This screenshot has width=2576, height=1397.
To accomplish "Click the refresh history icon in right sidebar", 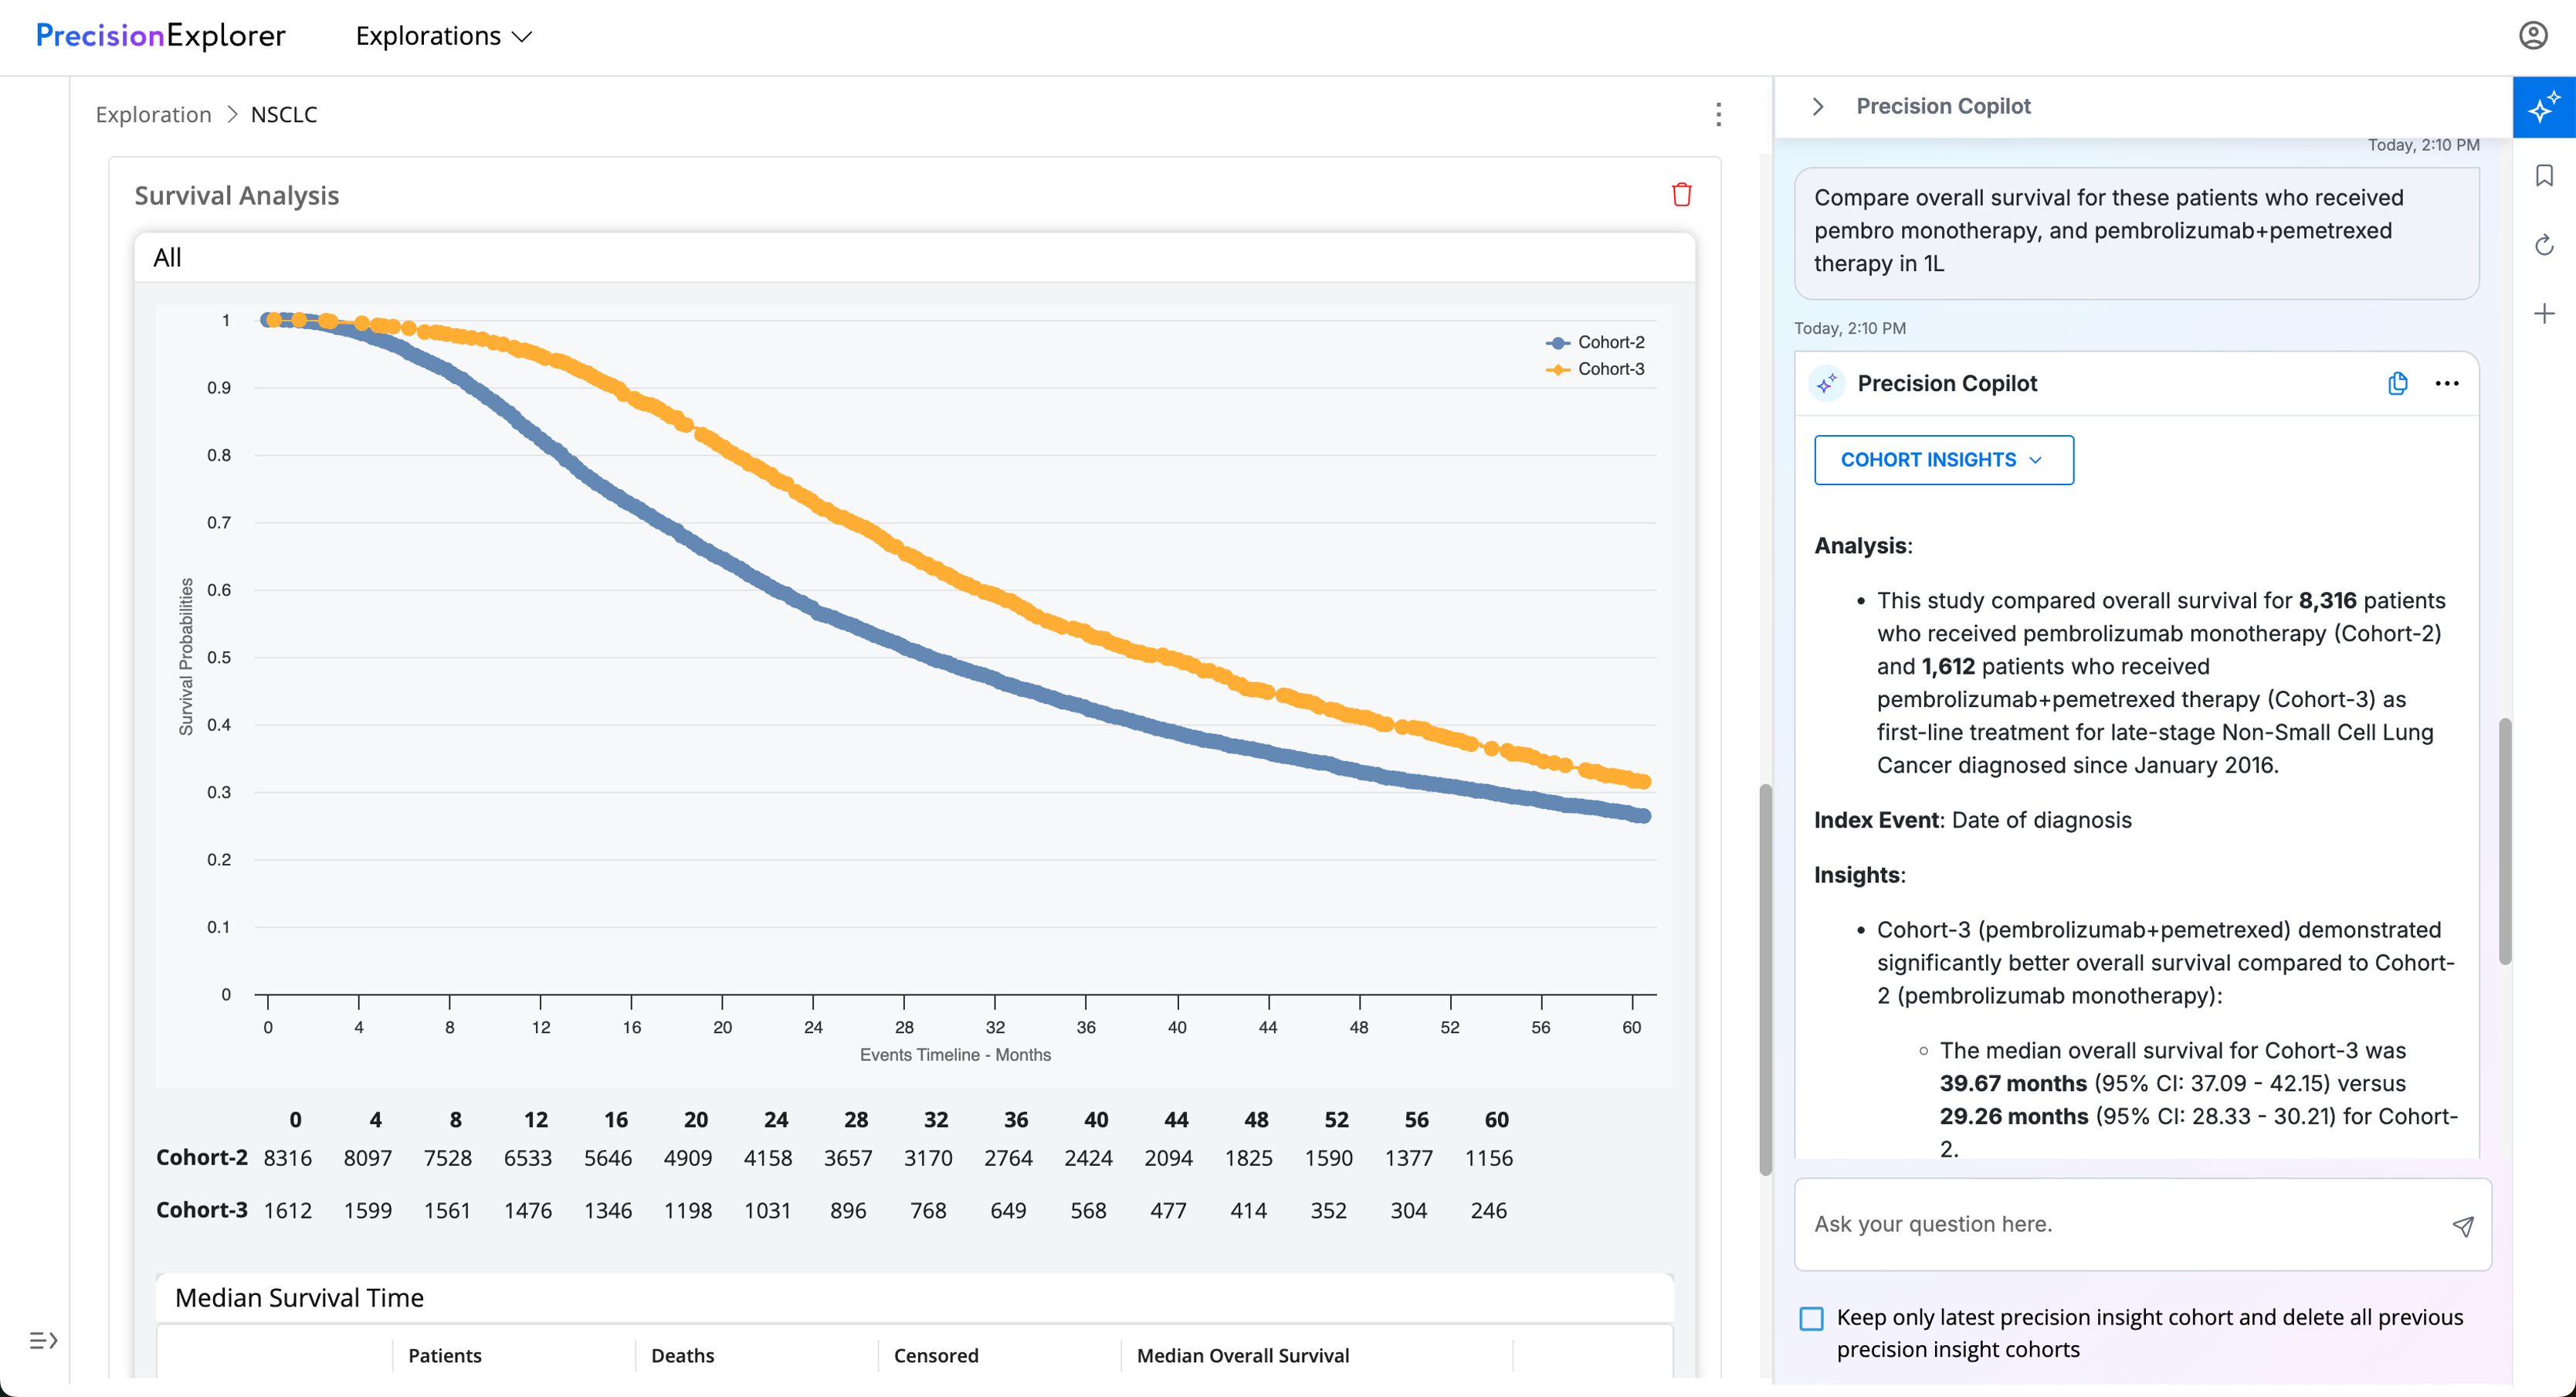I will (x=2544, y=245).
